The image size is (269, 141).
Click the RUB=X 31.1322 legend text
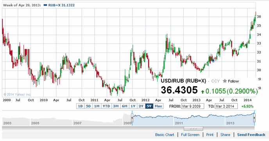pyautogui.click(x=61, y=5)
